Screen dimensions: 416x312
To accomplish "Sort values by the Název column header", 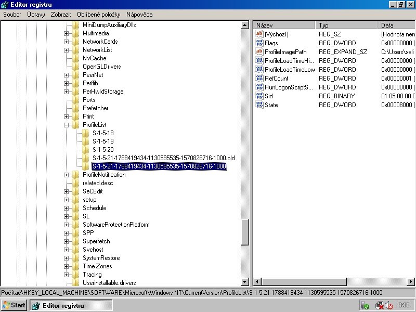I will click(x=284, y=25).
